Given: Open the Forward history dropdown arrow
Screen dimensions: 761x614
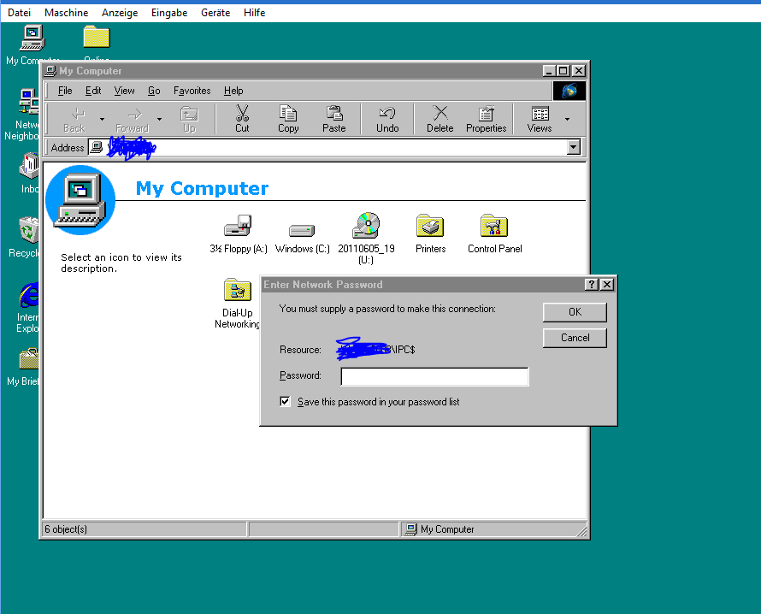Looking at the screenshot, I should 159,119.
